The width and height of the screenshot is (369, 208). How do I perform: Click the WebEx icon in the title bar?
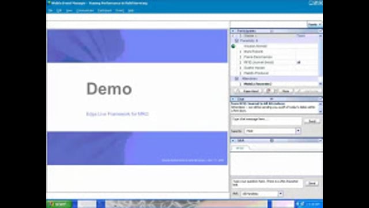(49, 3)
